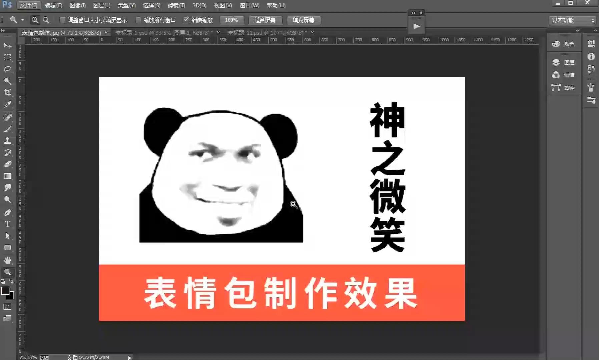Open the Paths panel (路径)
This screenshot has height=360, width=599.
tap(563, 88)
